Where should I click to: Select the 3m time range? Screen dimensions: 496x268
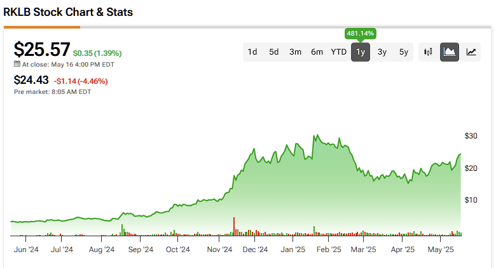pos(295,52)
